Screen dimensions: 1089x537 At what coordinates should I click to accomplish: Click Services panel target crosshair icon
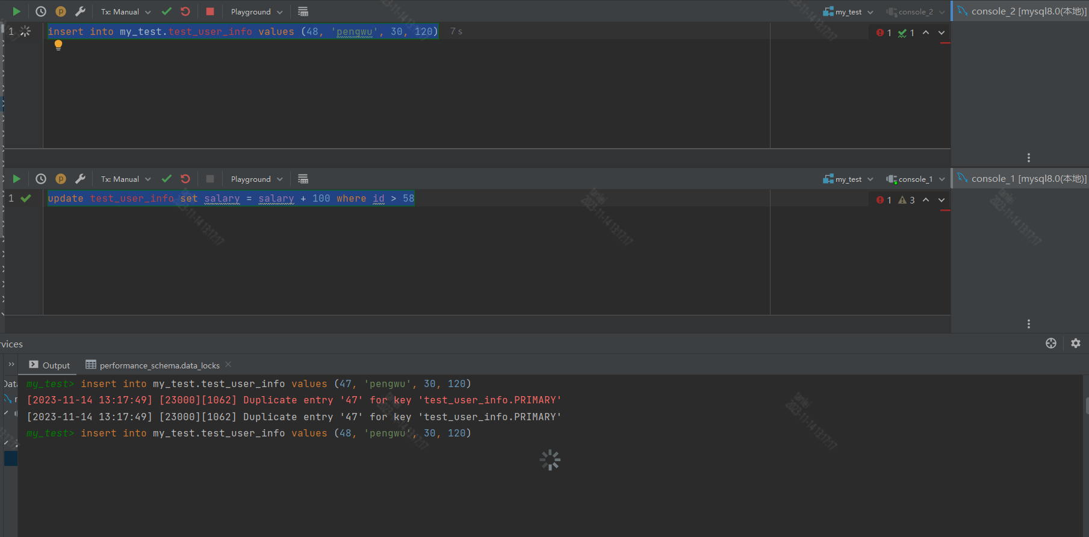(x=1051, y=343)
